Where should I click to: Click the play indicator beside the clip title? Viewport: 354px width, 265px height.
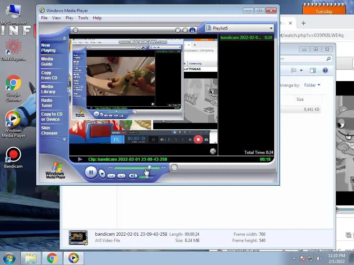[x=80, y=159]
